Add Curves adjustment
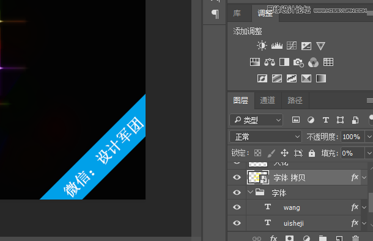The image size is (373, 241). click(292, 46)
